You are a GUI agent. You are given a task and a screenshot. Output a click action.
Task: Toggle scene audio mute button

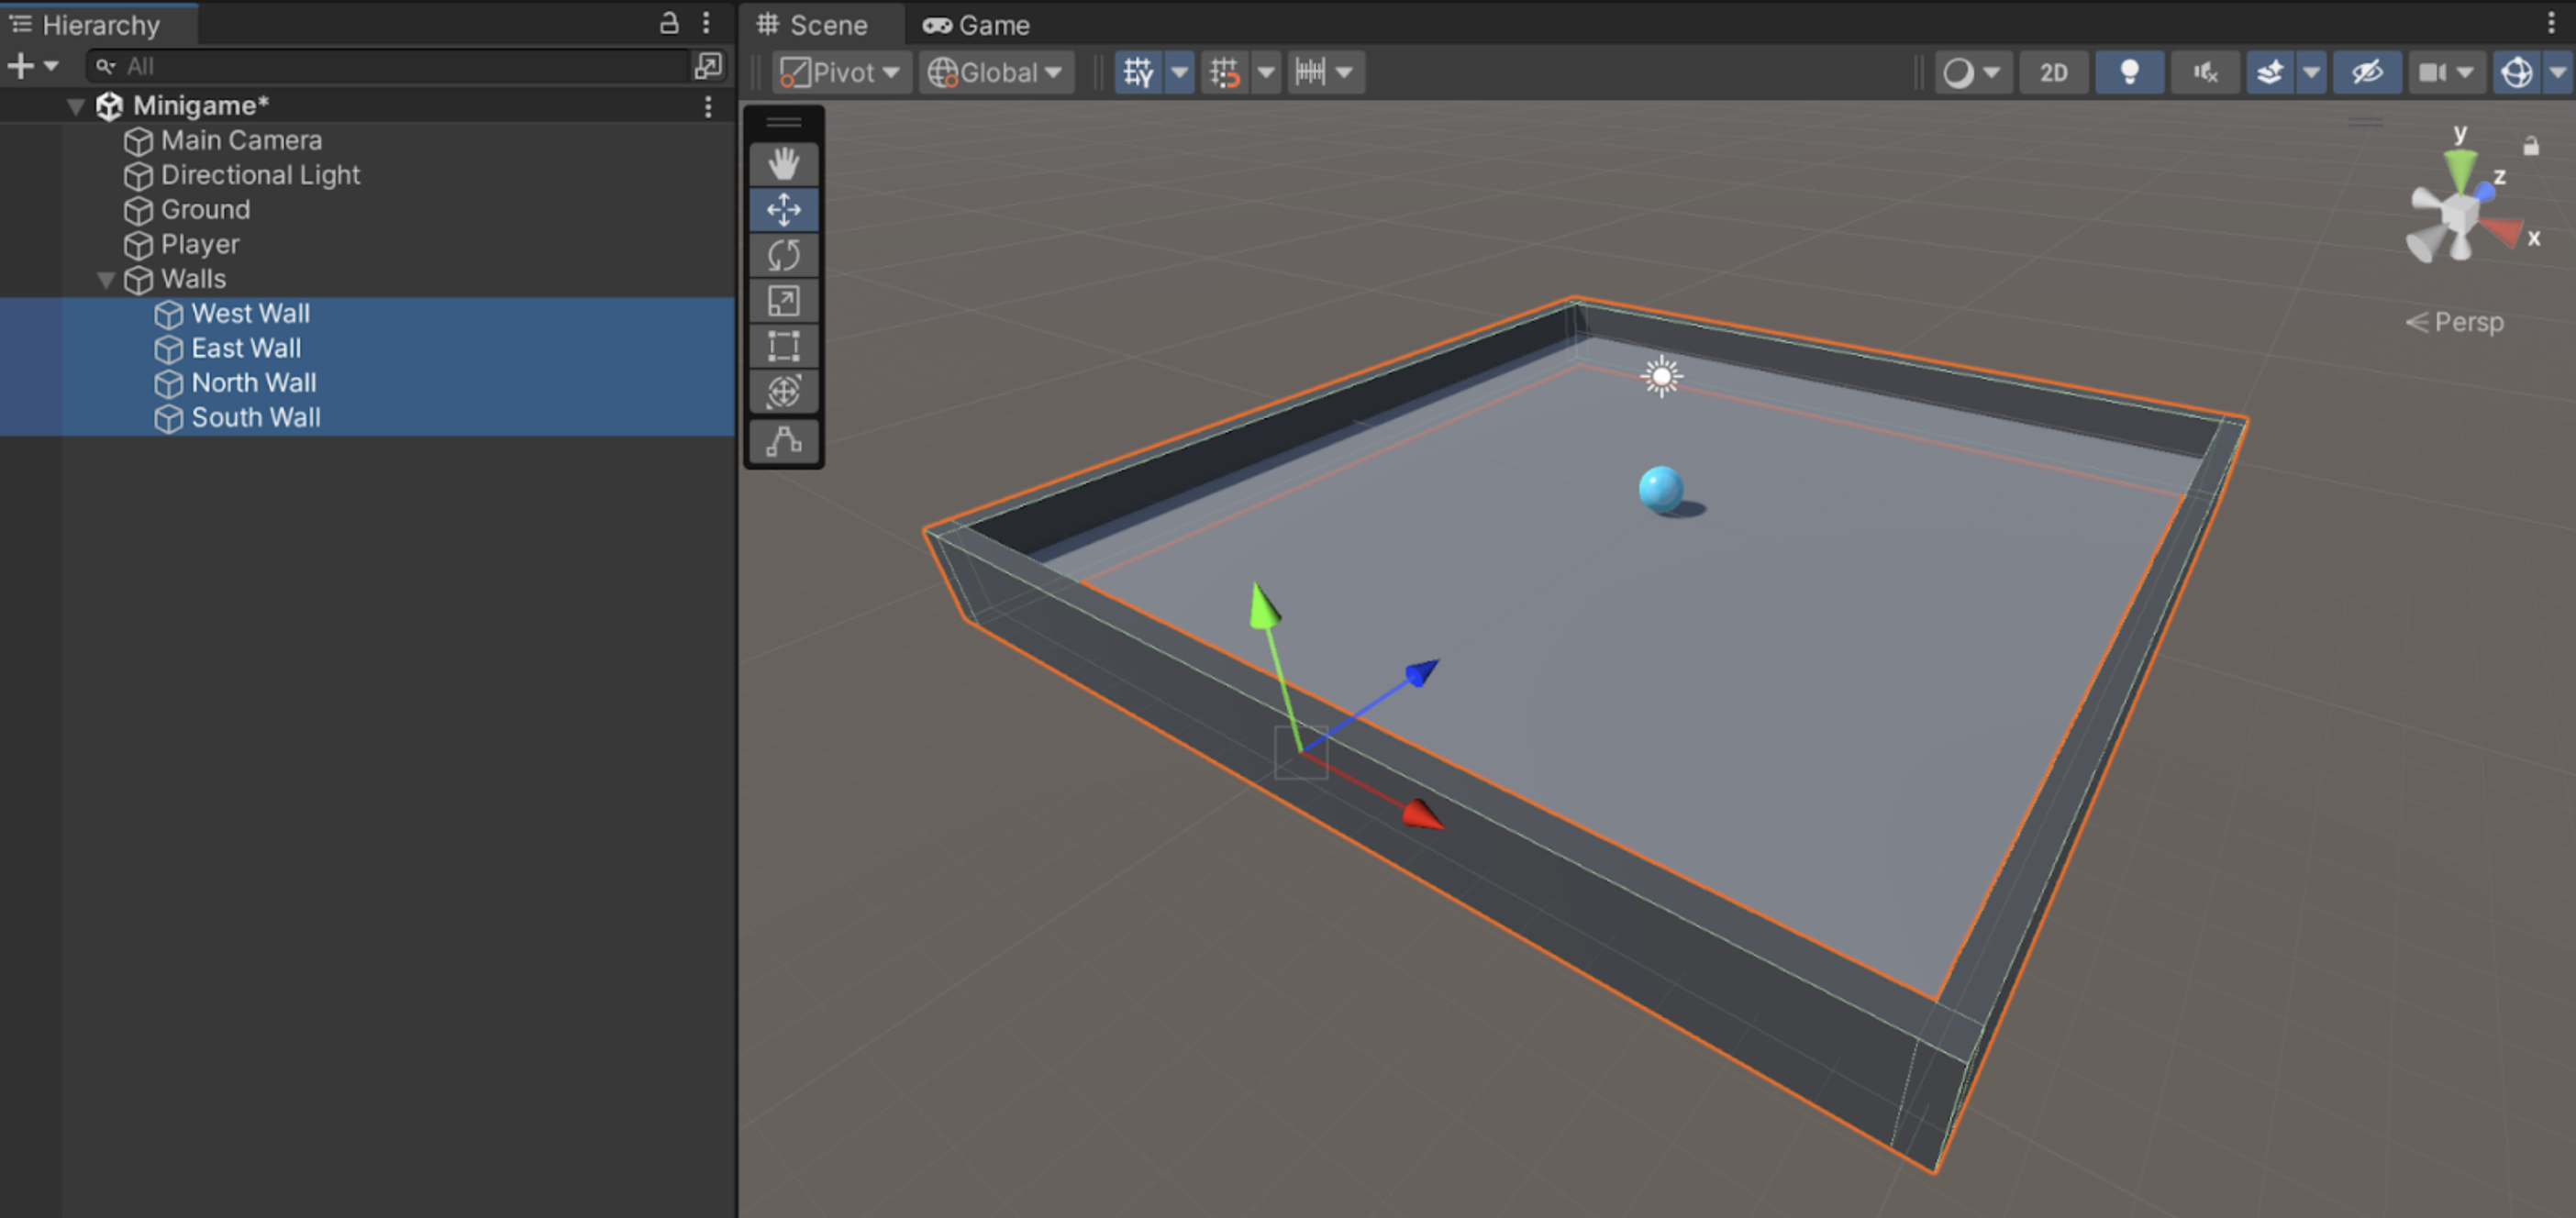coord(2205,72)
